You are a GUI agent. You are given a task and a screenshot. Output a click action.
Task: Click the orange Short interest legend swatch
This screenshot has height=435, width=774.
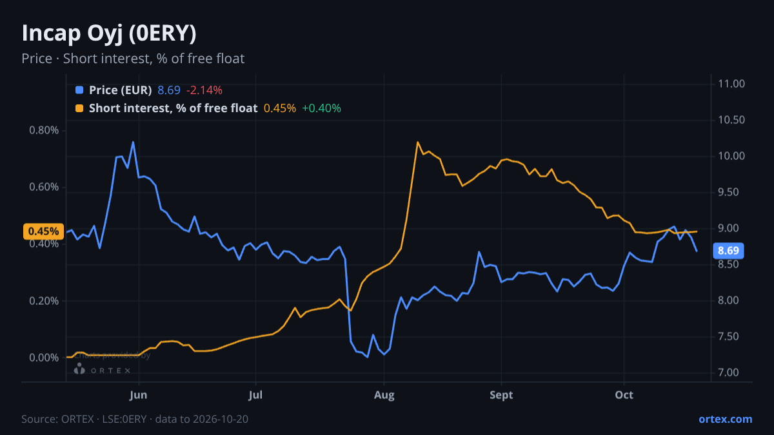point(79,108)
